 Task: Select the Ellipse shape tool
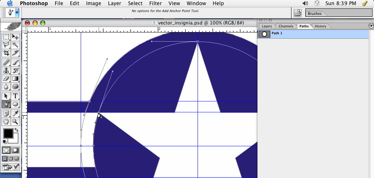coord(15,104)
